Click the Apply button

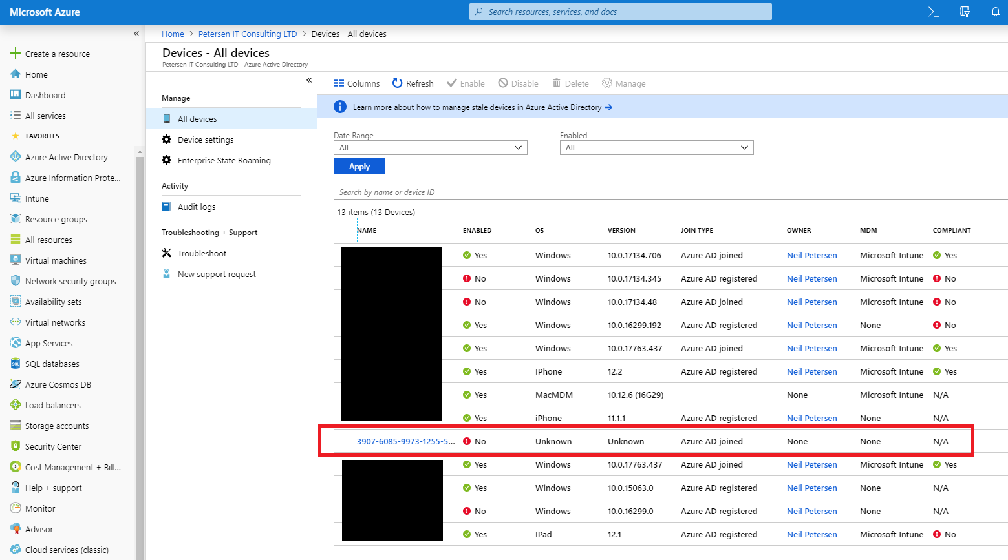tap(359, 166)
